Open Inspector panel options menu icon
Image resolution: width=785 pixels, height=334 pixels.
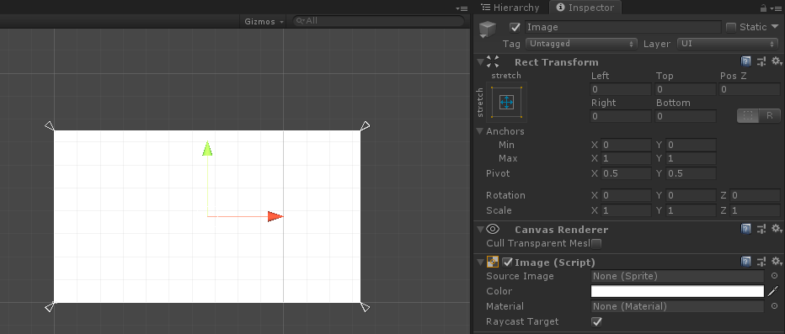point(777,8)
